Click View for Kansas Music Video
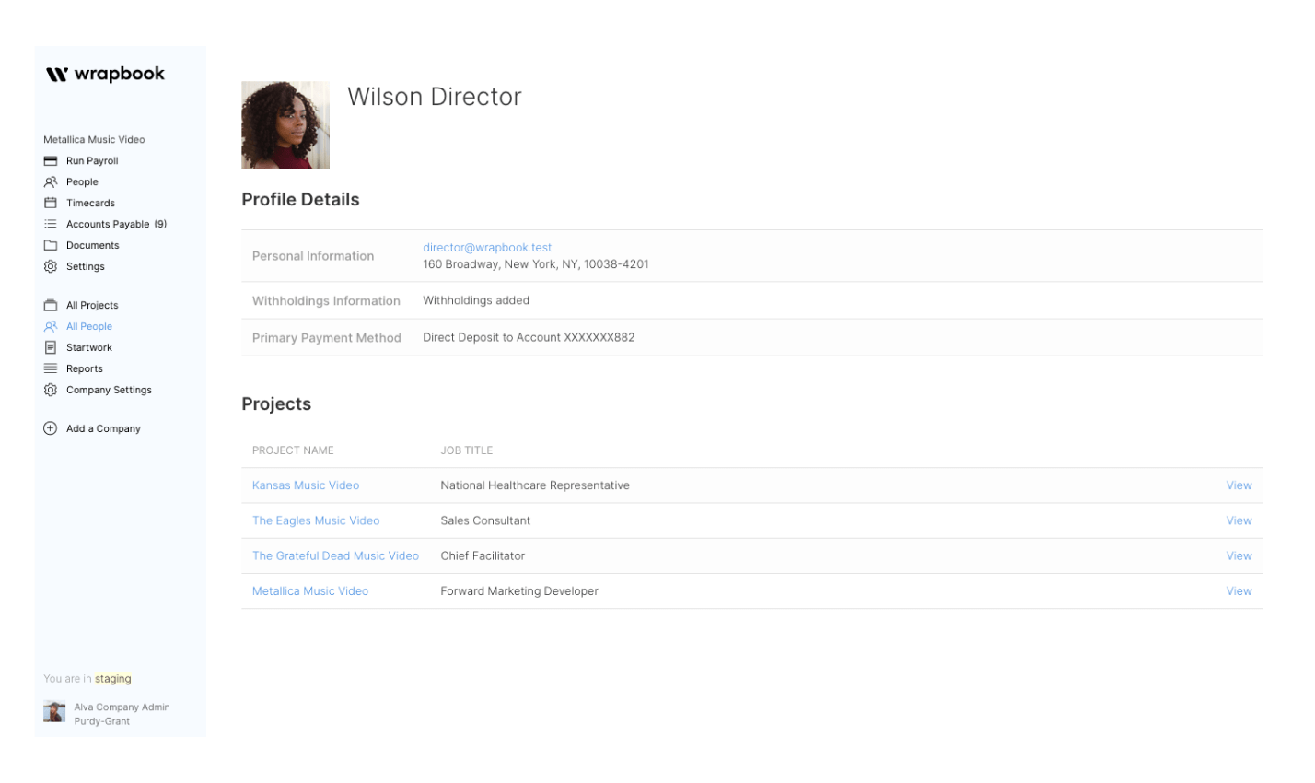 [1239, 485]
